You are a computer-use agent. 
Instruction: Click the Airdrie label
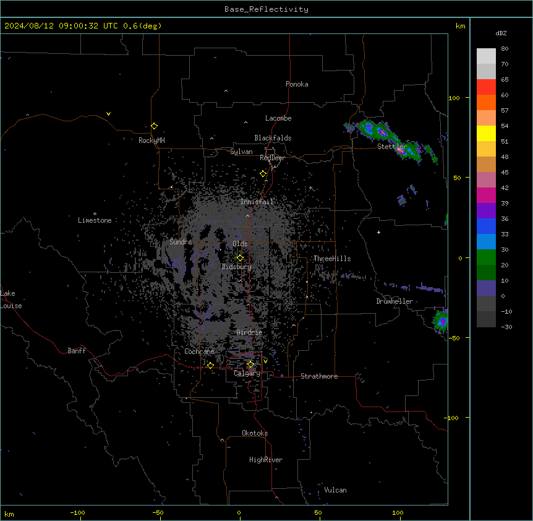coord(250,332)
